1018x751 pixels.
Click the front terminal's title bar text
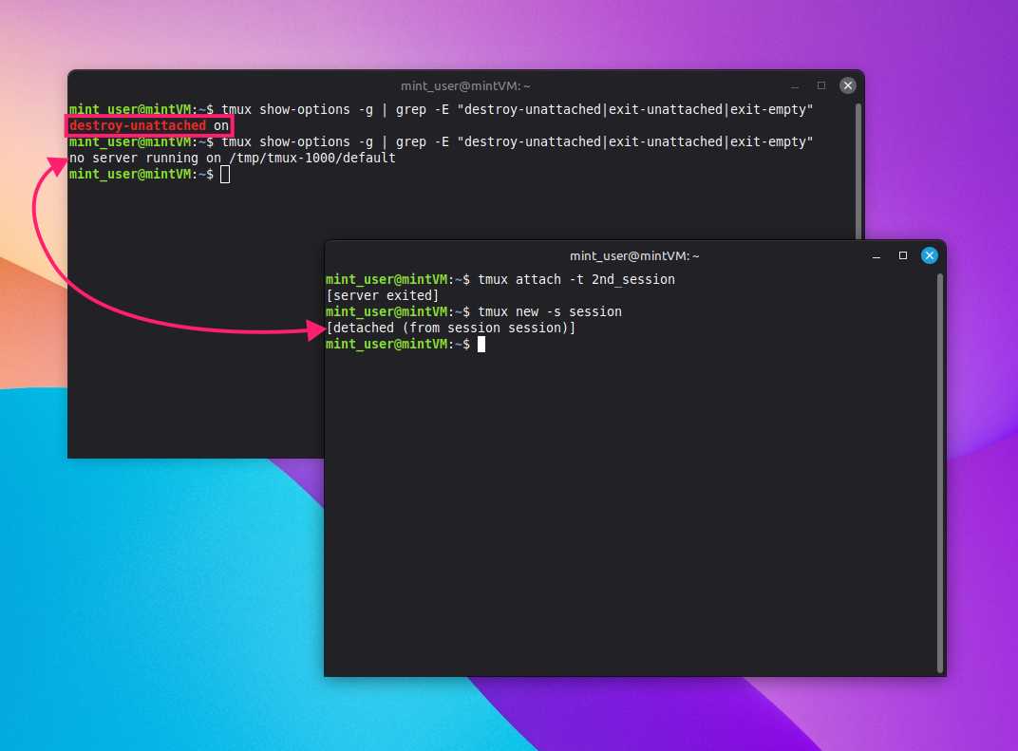634,255
